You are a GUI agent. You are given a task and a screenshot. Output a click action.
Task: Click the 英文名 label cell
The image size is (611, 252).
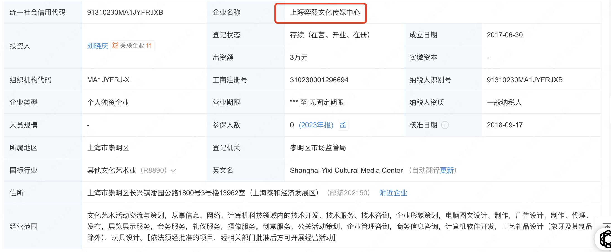click(246, 170)
